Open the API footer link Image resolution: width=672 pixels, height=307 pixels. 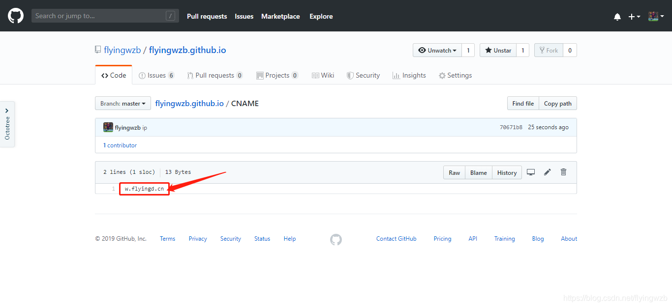(x=473, y=239)
